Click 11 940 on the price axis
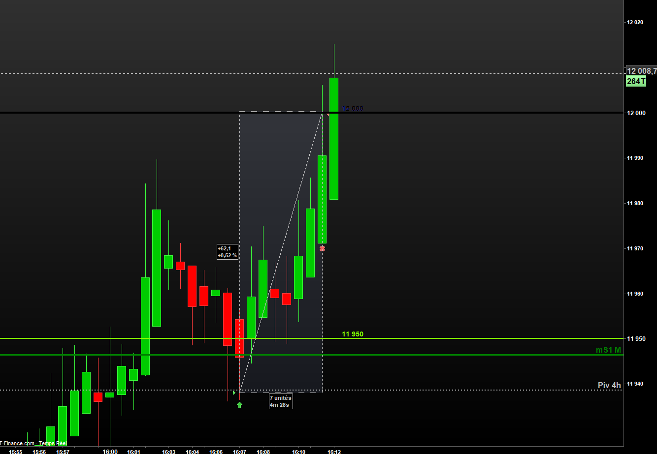Viewport: 657px width, 454px height. 634,384
